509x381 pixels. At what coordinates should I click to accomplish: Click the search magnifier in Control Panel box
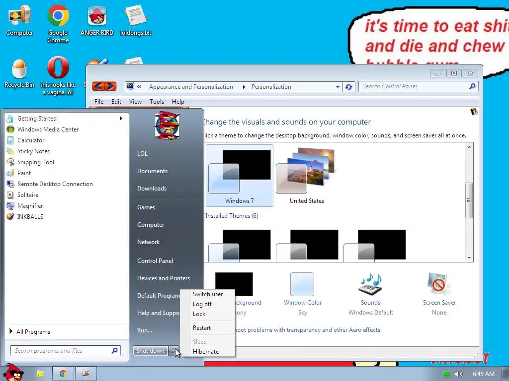click(472, 86)
